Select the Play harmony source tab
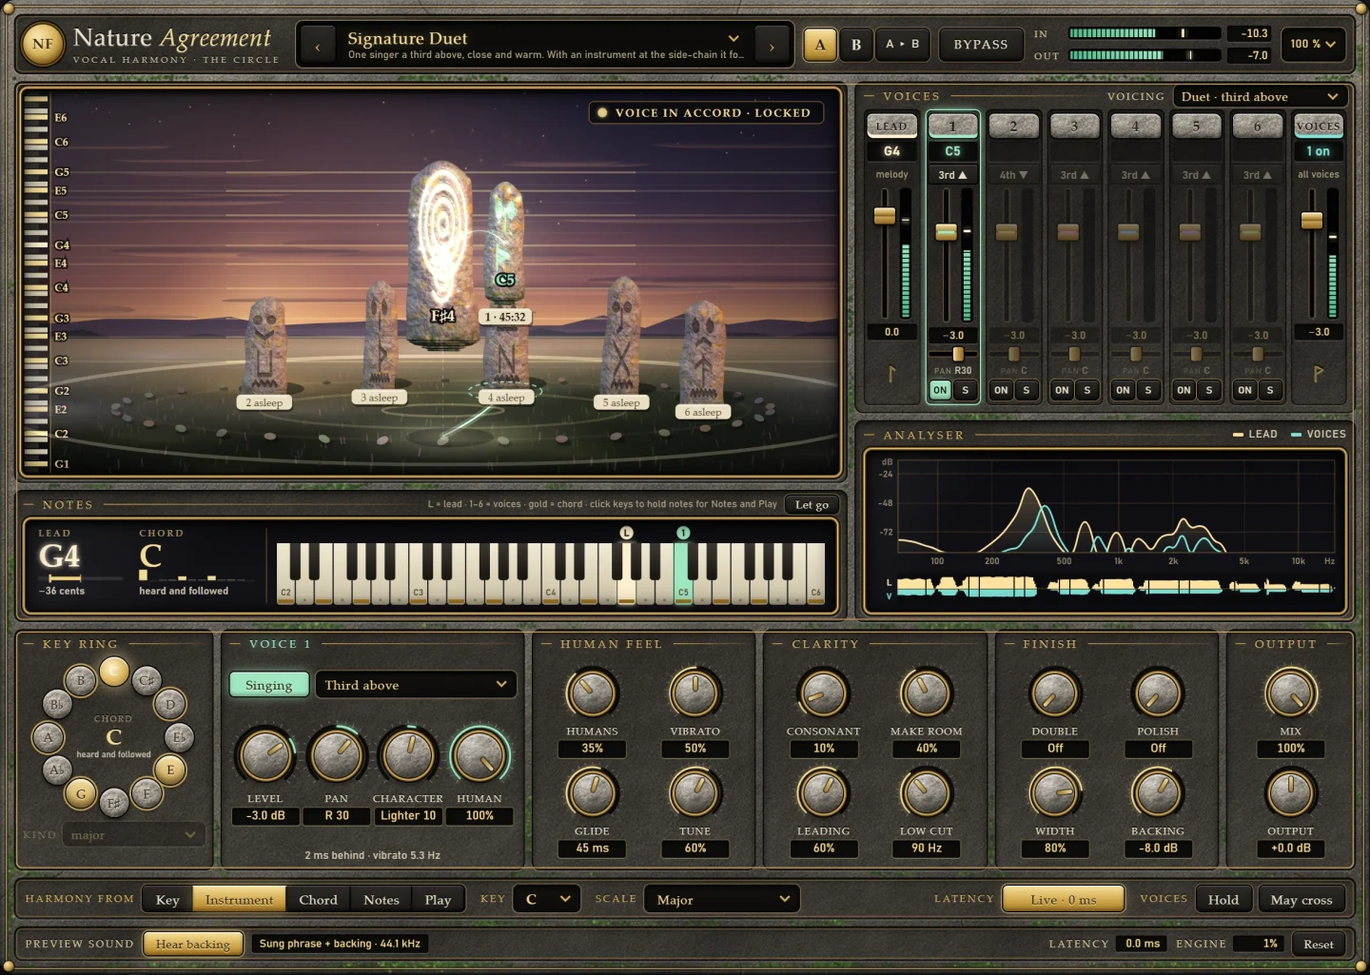This screenshot has height=975, width=1370. [x=438, y=900]
